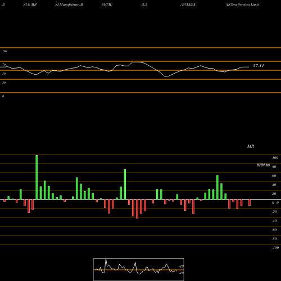Viewport: 281px width, 281px height.
Task: Click the right end of the RSI line
Action: click(248, 67)
